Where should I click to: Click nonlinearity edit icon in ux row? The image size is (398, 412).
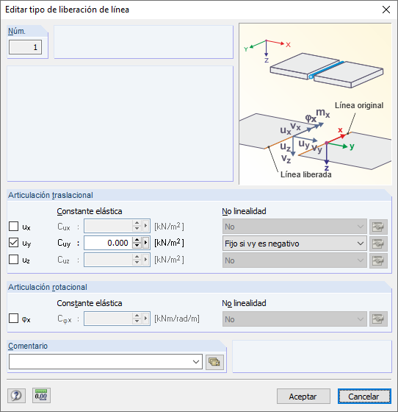[x=378, y=227]
